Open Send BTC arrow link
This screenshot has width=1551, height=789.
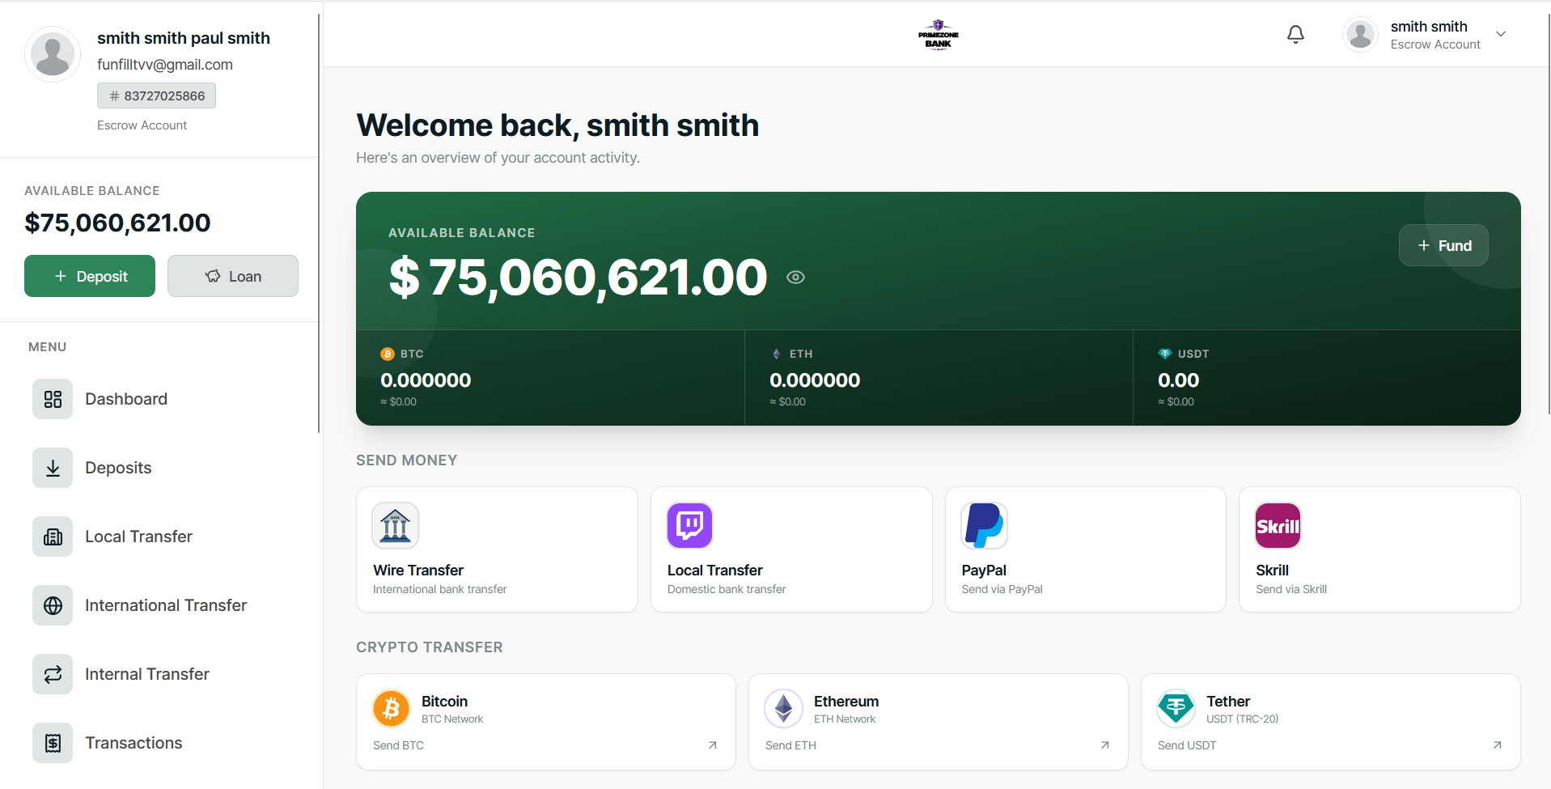712,745
